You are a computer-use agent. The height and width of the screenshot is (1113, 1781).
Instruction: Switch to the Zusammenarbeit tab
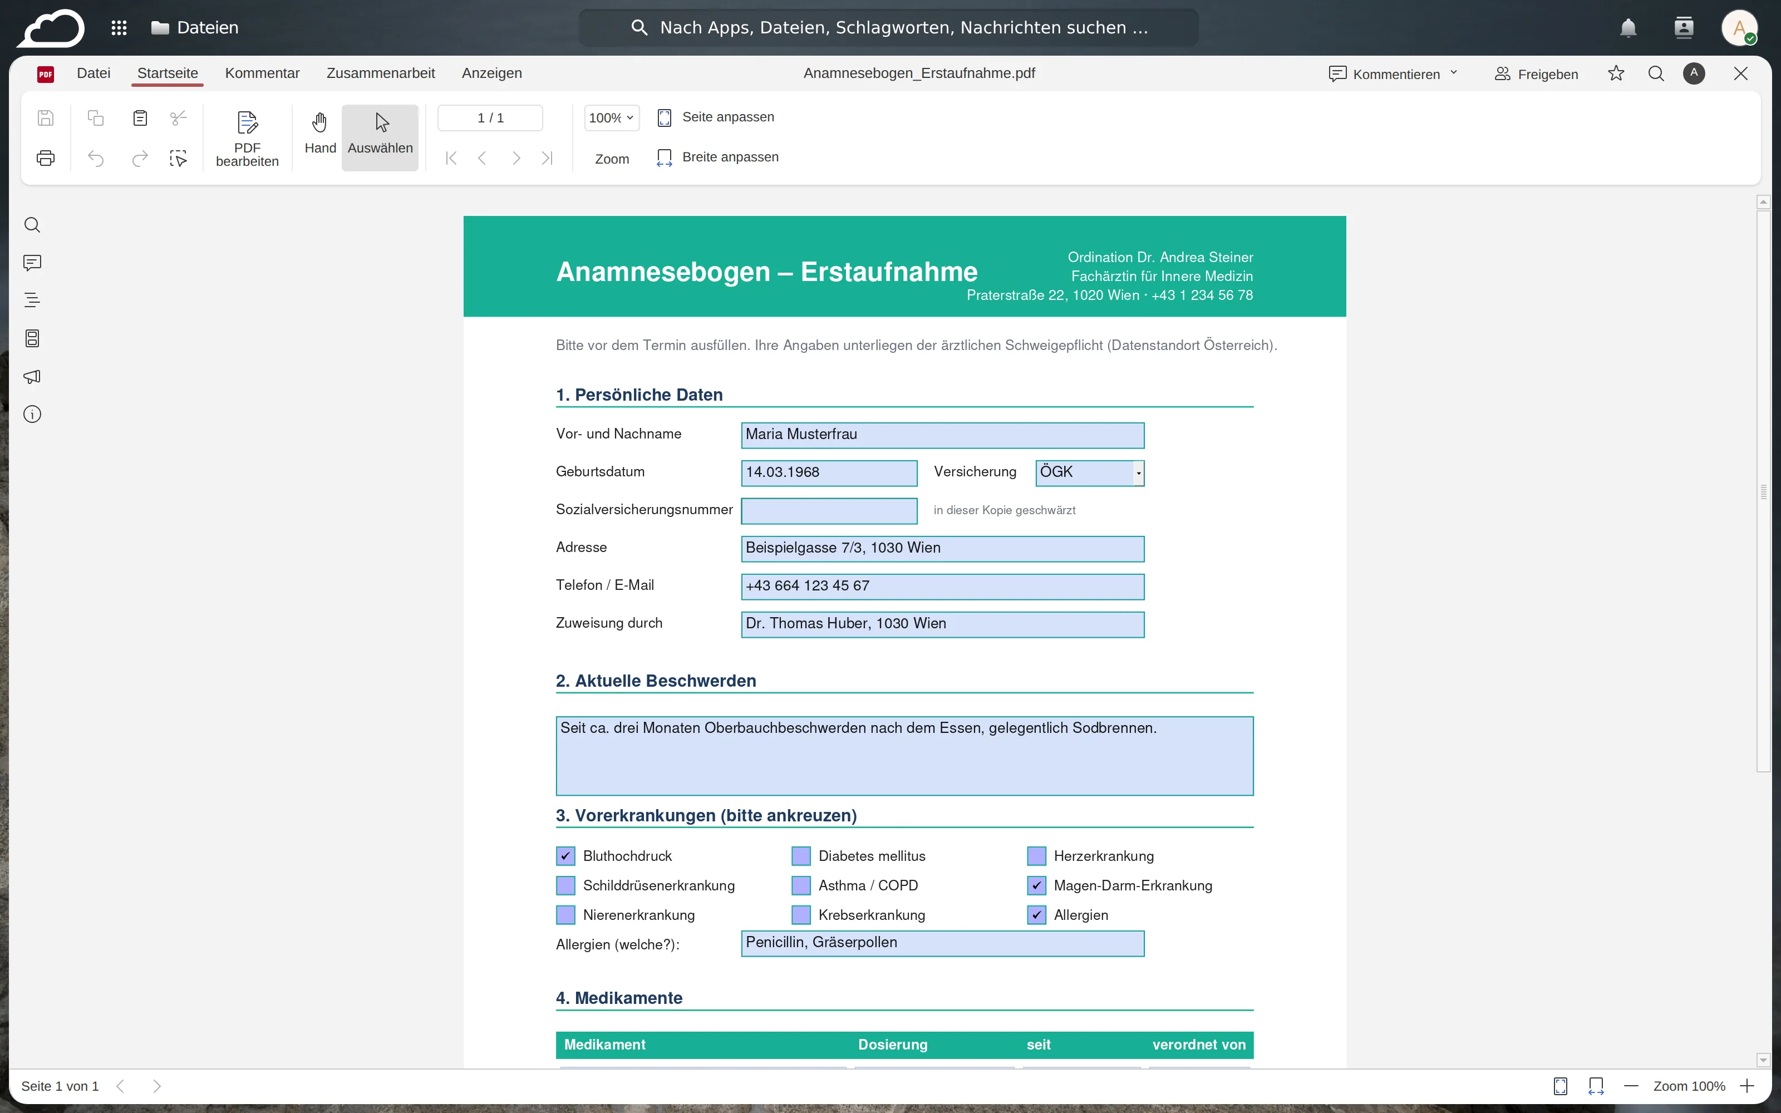381,73
